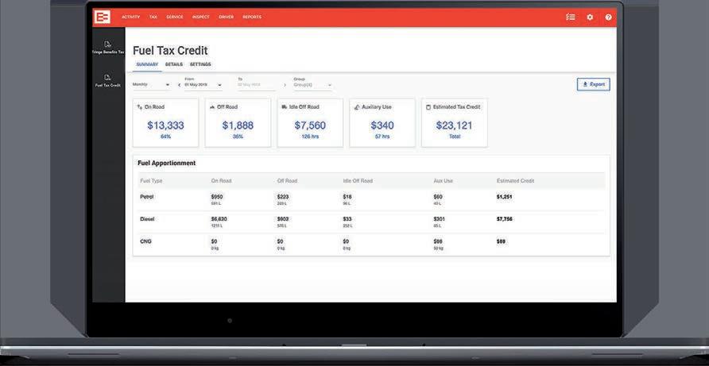
Task: Click the Idle Off Road truck icon
Action: point(285,107)
